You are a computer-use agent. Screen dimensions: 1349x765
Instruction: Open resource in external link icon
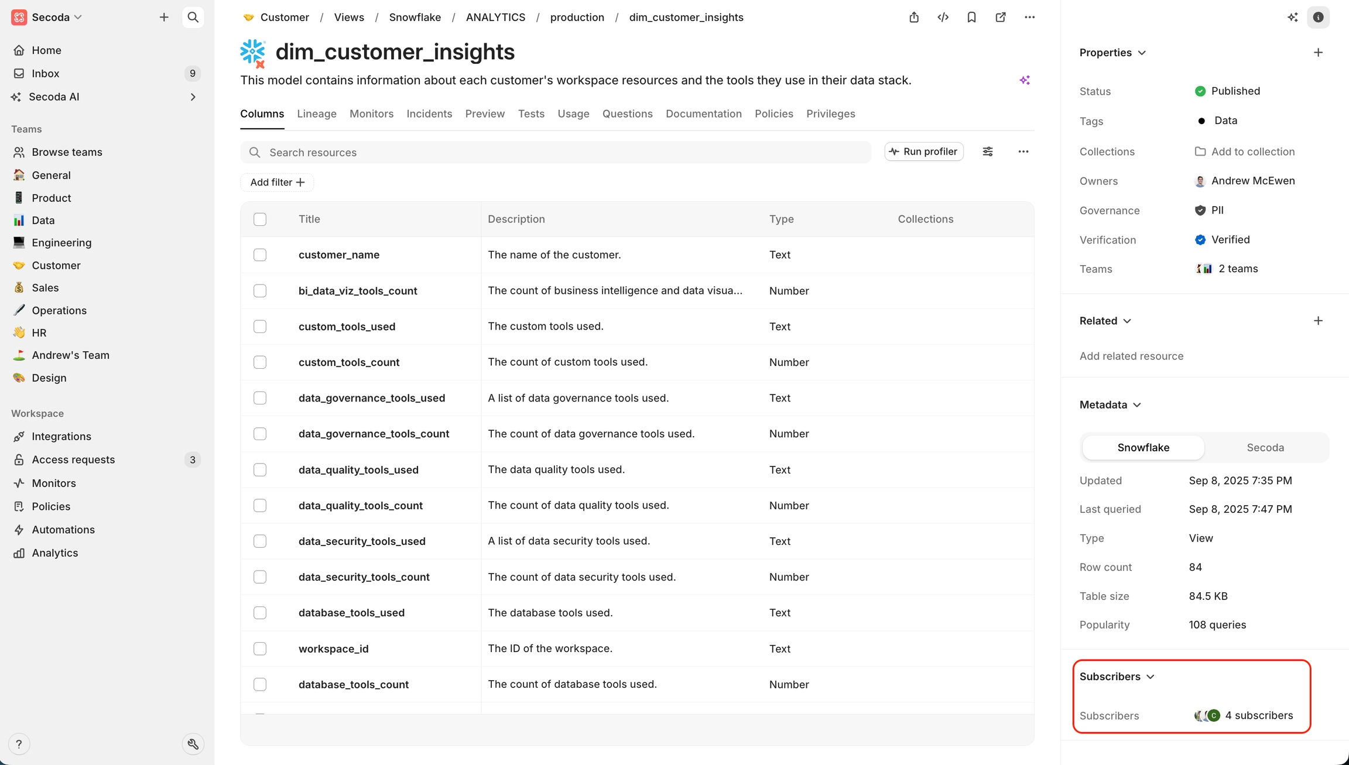pos(1001,18)
